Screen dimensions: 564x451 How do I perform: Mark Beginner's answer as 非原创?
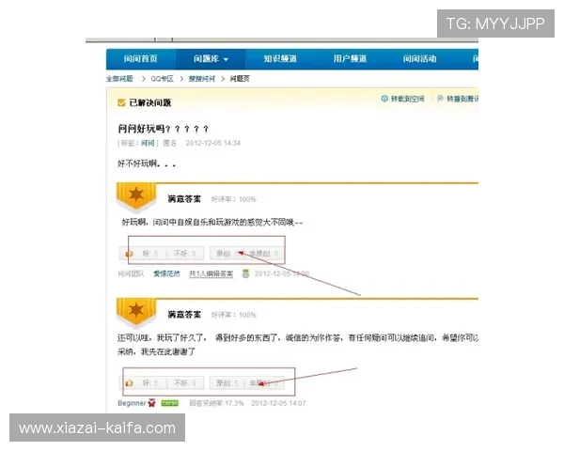264,383
